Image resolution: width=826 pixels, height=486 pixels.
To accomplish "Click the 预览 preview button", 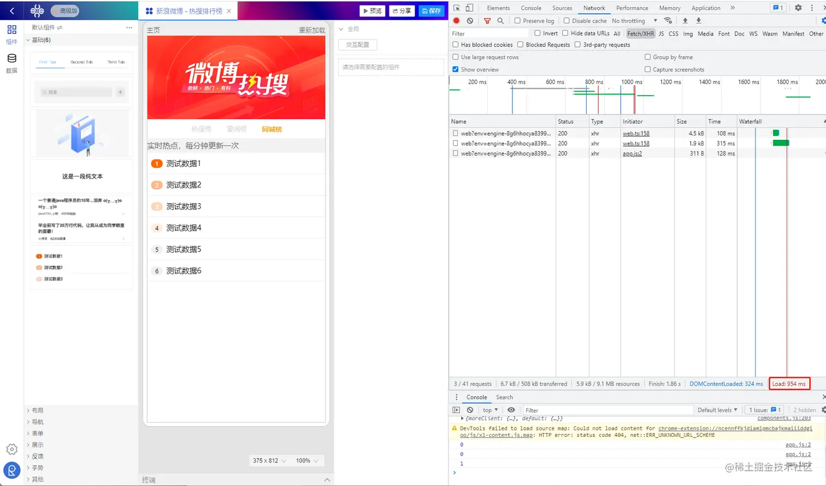I will pyautogui.click(x=373, y=11).
